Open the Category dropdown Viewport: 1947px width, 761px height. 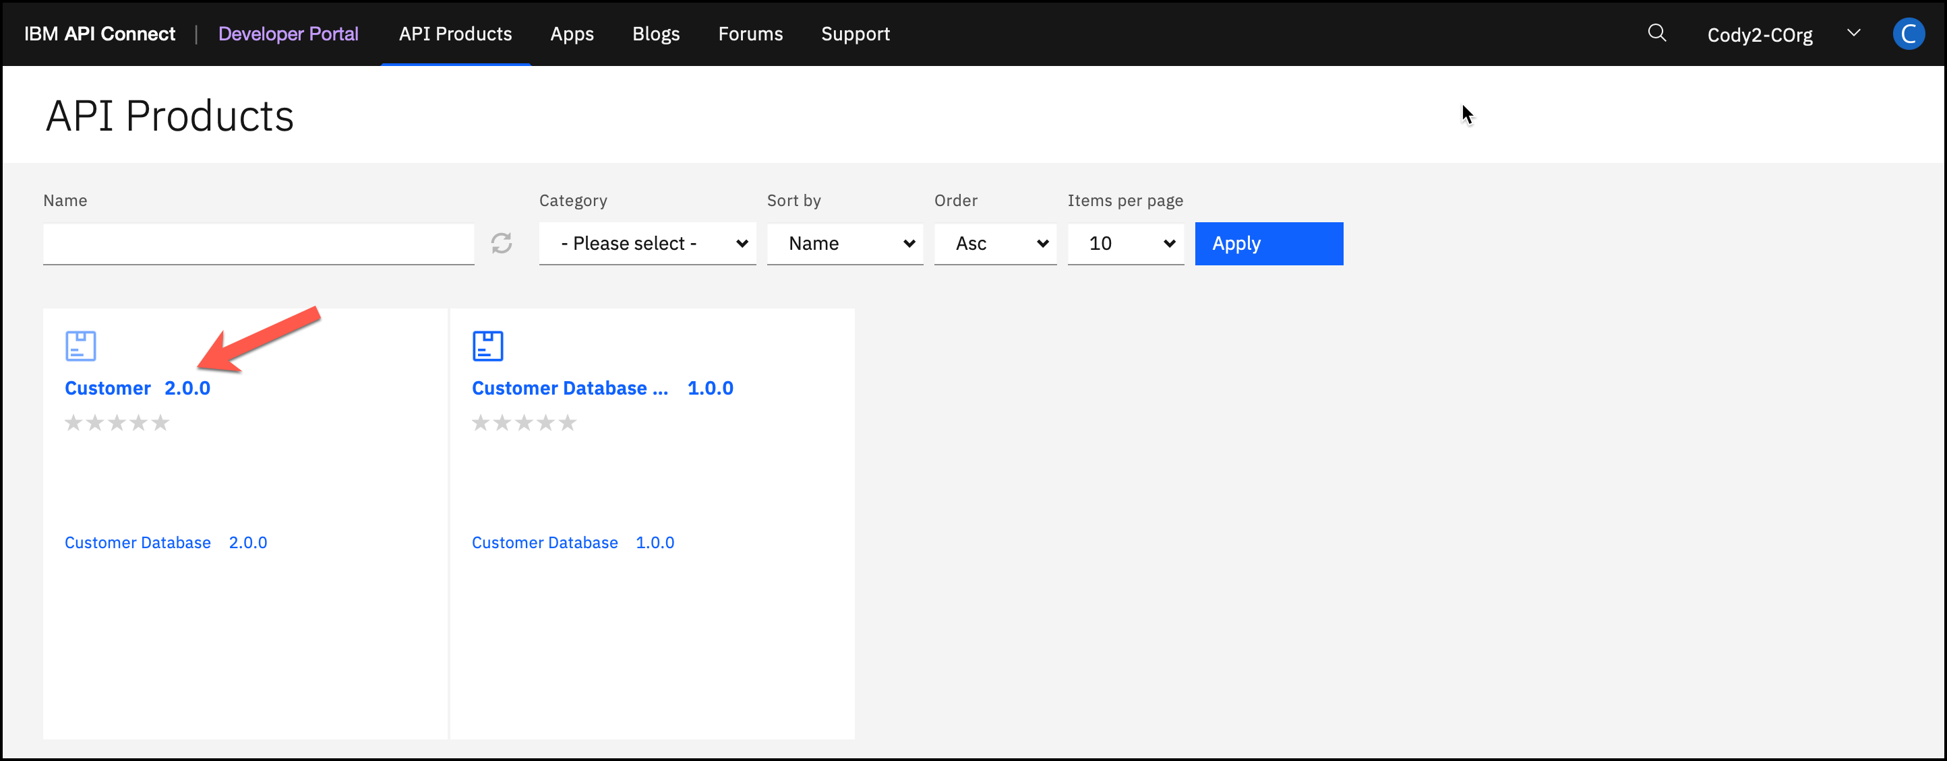tap(647, 243)
